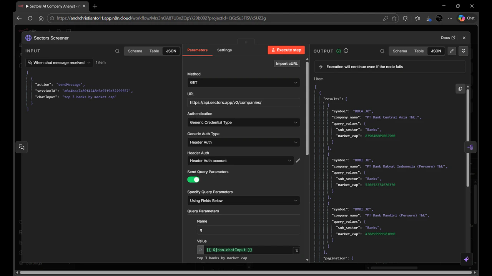Close the Sectors AI Company Analyst tab

click(84, 6)
